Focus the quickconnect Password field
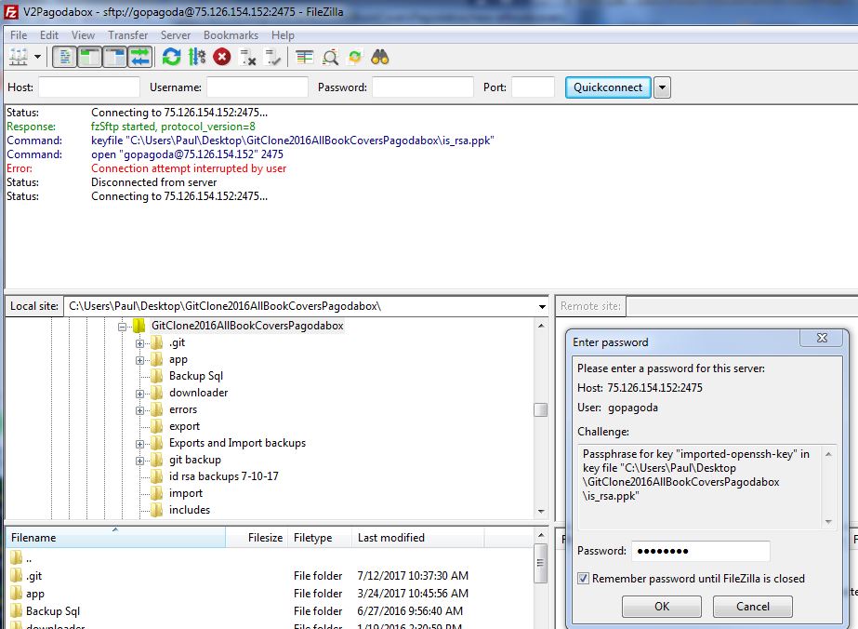858x629 pixels. coord(423,87)
